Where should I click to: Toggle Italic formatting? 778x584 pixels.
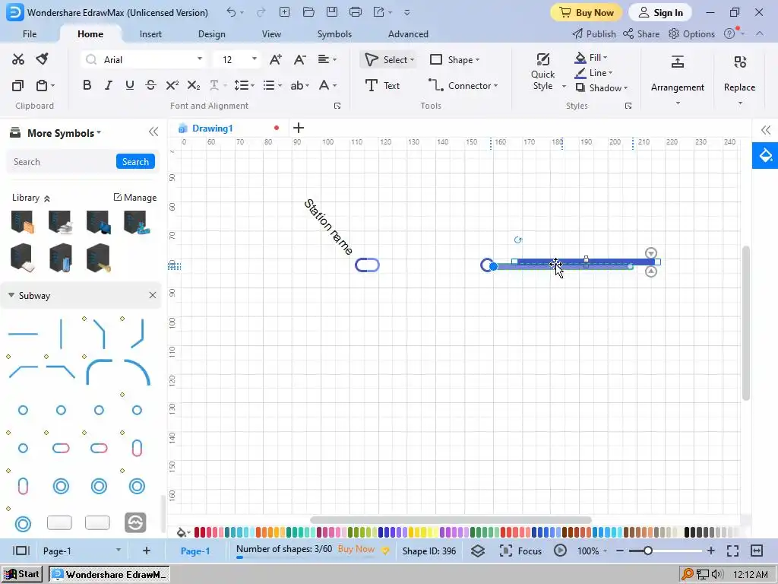tap(108, 85)
